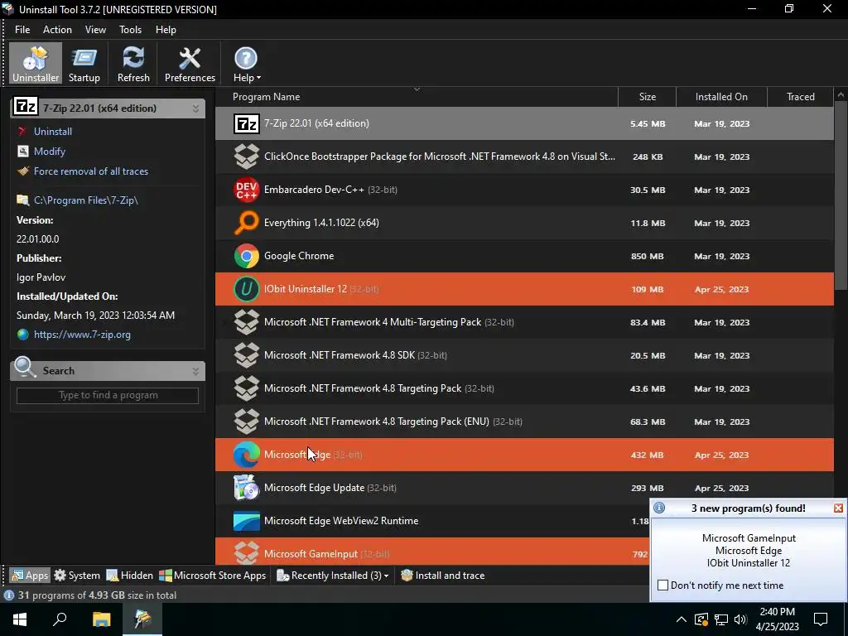Switch to Microsoft Store Apps tab
Screen dimensions: 848x636
213,576
